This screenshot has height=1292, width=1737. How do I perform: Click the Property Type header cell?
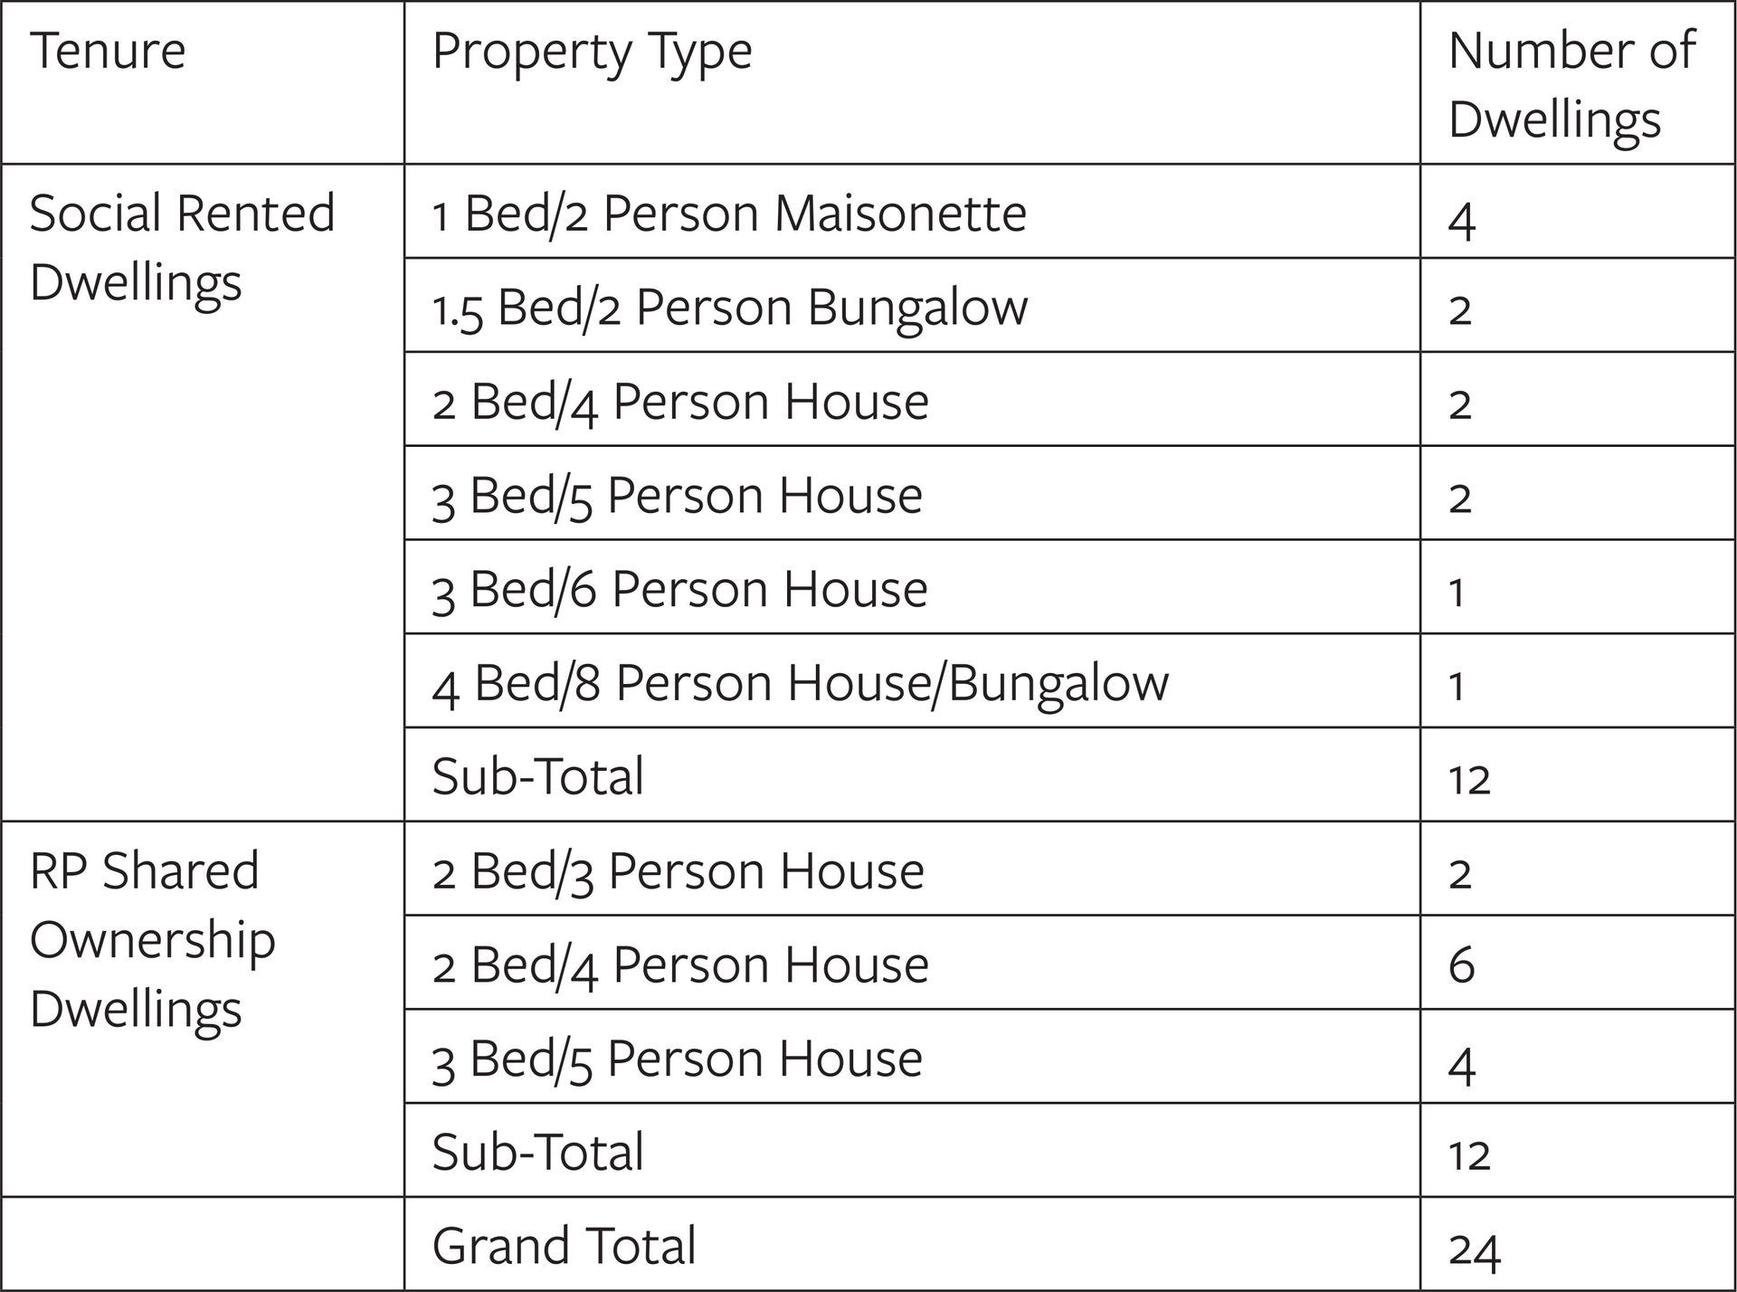pos(912,82)
